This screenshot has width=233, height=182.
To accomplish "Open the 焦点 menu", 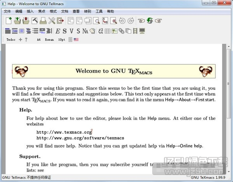I will (x=42, y=11).
